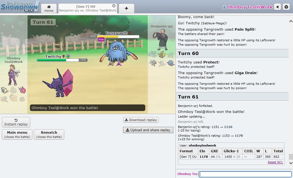This screenshot has width=293, height=178.
Task: Click 'Twitchy used Protect!' log line
Action: pos(199,62)
